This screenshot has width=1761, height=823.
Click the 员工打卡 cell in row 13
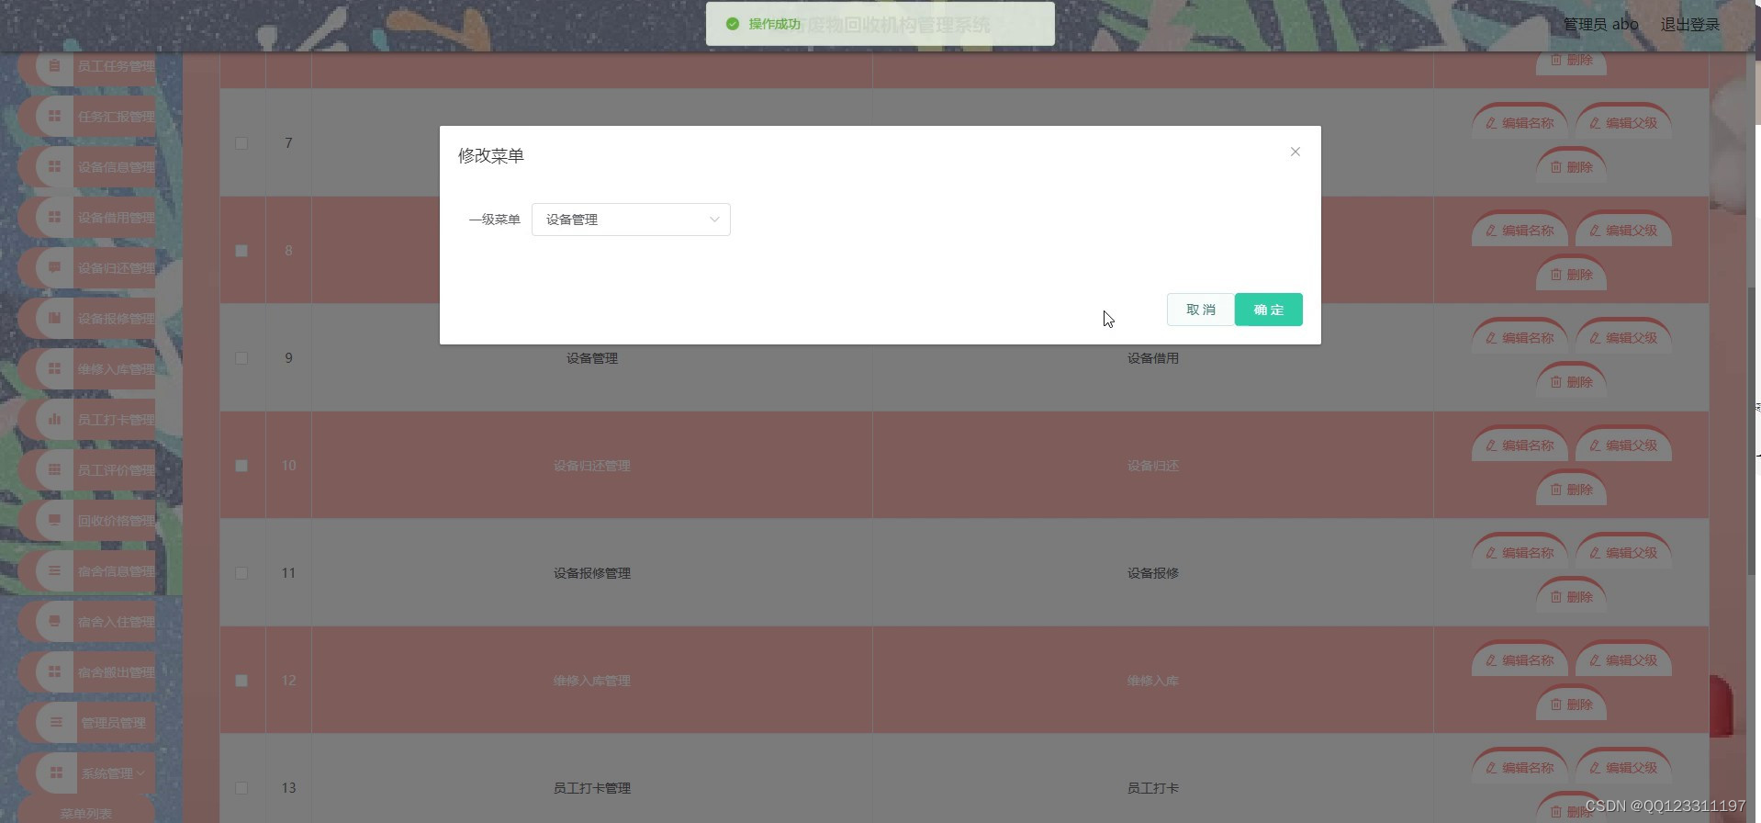pyautogui.click(x=1153, y=788)
